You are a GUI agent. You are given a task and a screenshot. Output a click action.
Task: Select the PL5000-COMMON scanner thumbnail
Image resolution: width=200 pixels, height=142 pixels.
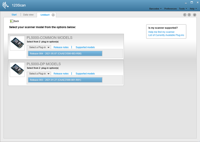click(17, 43)
